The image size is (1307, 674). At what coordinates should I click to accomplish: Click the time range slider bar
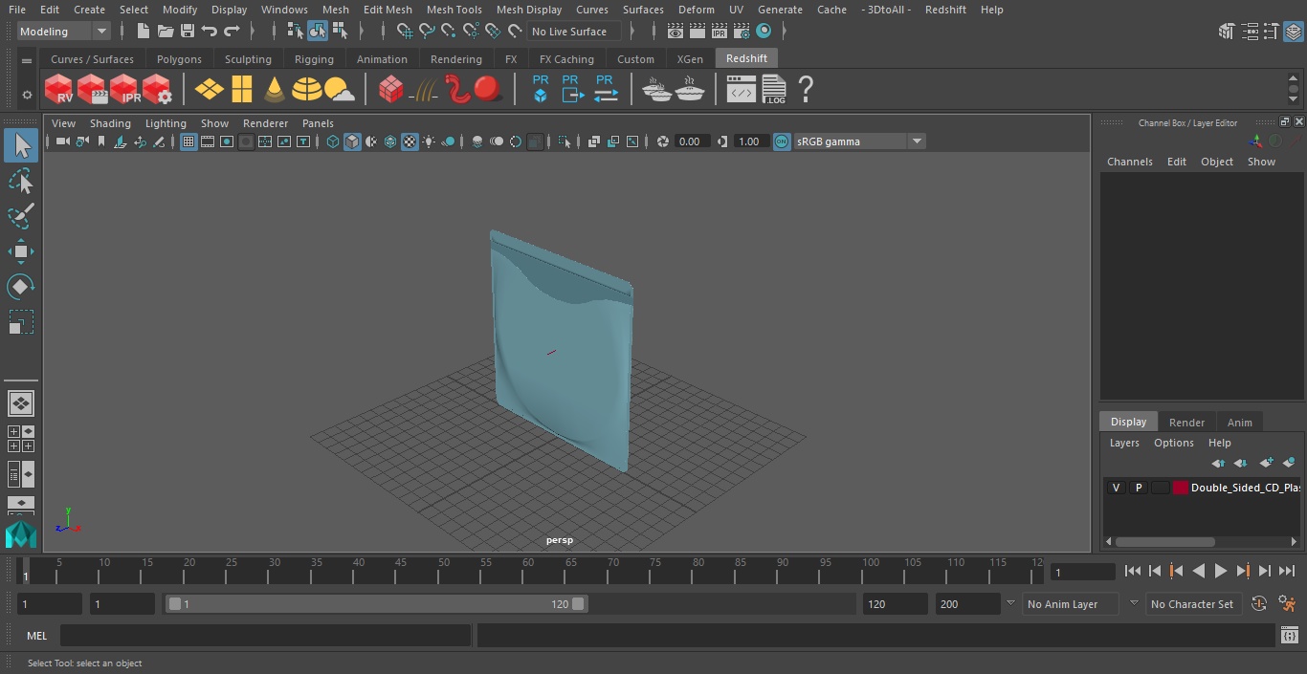376,604
